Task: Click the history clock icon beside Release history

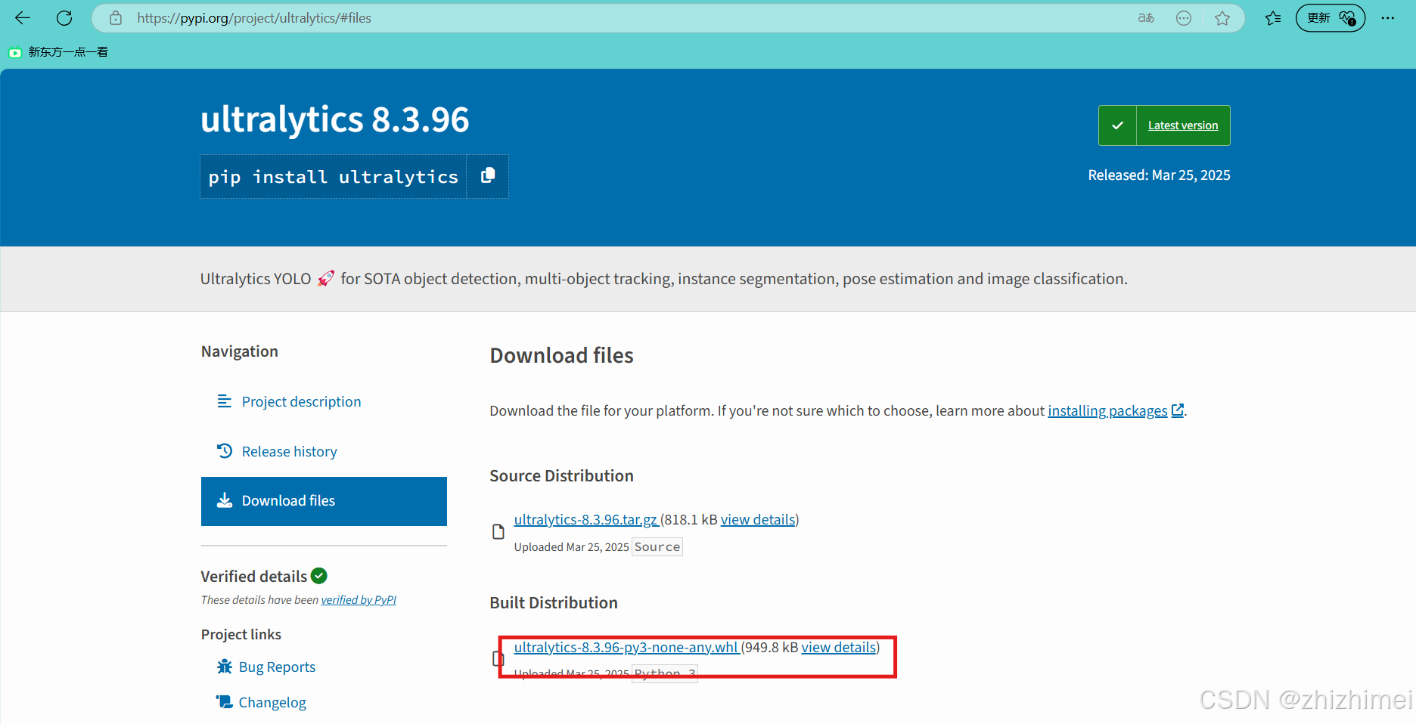Action: (x=225, y=451)
